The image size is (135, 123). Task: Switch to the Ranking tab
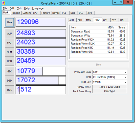[16, 13]
